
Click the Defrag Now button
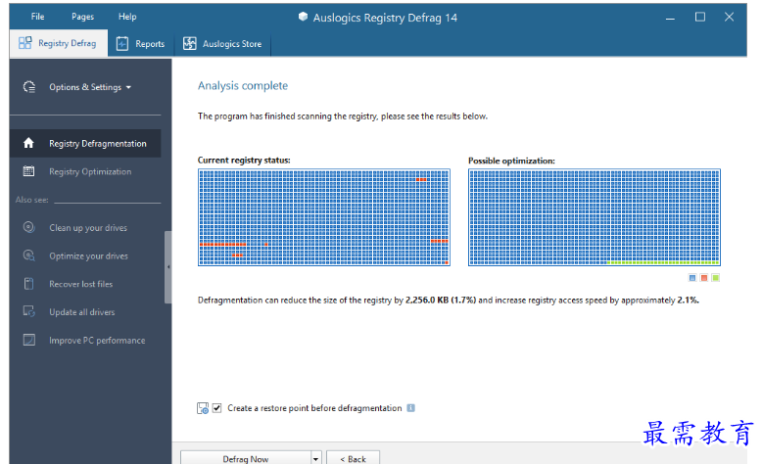point(246,459)
